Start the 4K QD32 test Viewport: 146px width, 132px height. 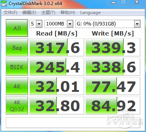[x=17, y=105]
